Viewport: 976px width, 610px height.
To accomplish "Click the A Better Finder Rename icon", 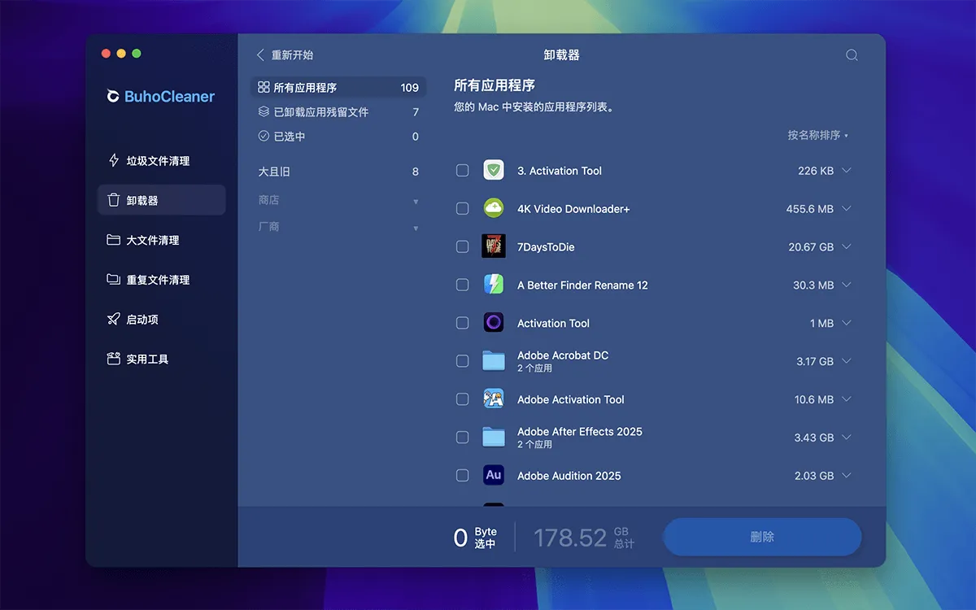I will click(x=494, y=285).
